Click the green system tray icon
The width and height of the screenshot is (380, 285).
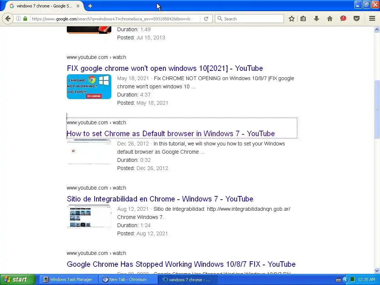(353, 279)
